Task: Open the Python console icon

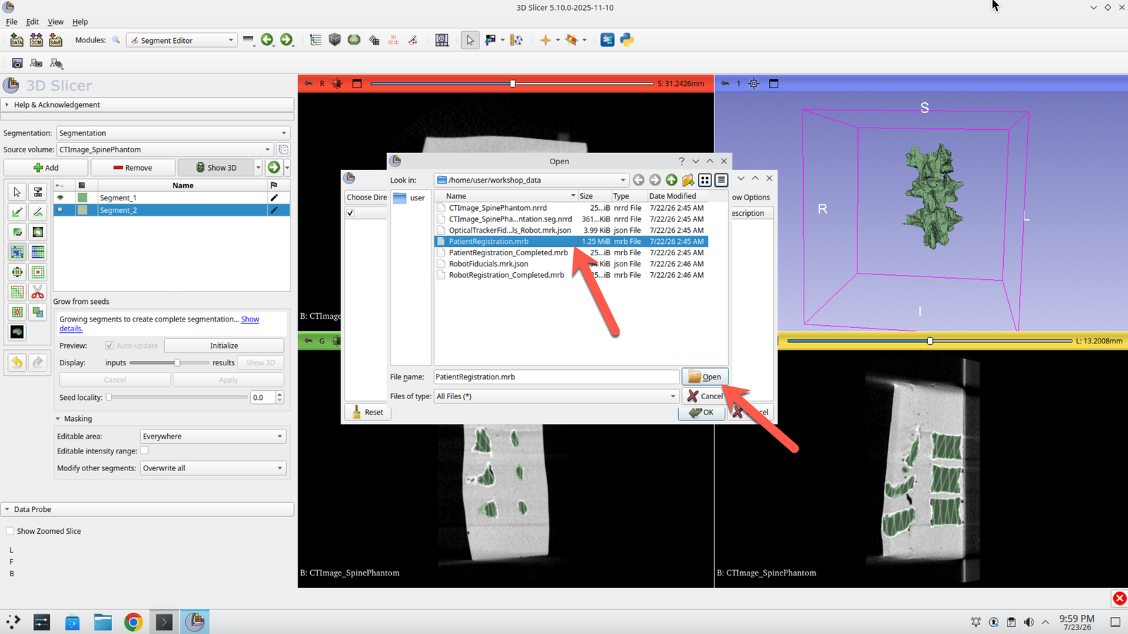Action: [x=627, y=40]
